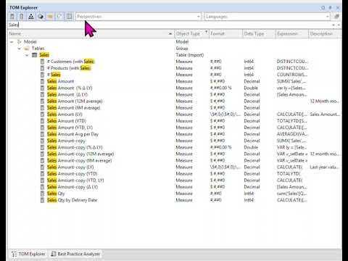Click the icon right of Languages dropdown
348x261 pixels.
point(336,17)
